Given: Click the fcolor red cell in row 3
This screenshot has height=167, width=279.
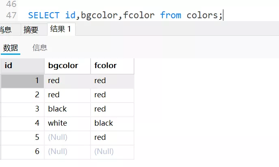Looking at the screenshot, I should click(112, 109).
